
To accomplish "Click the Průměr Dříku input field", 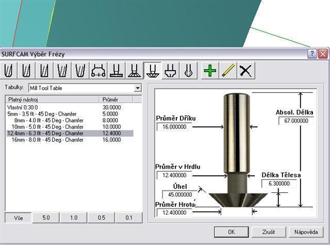I will pos(174,127).
